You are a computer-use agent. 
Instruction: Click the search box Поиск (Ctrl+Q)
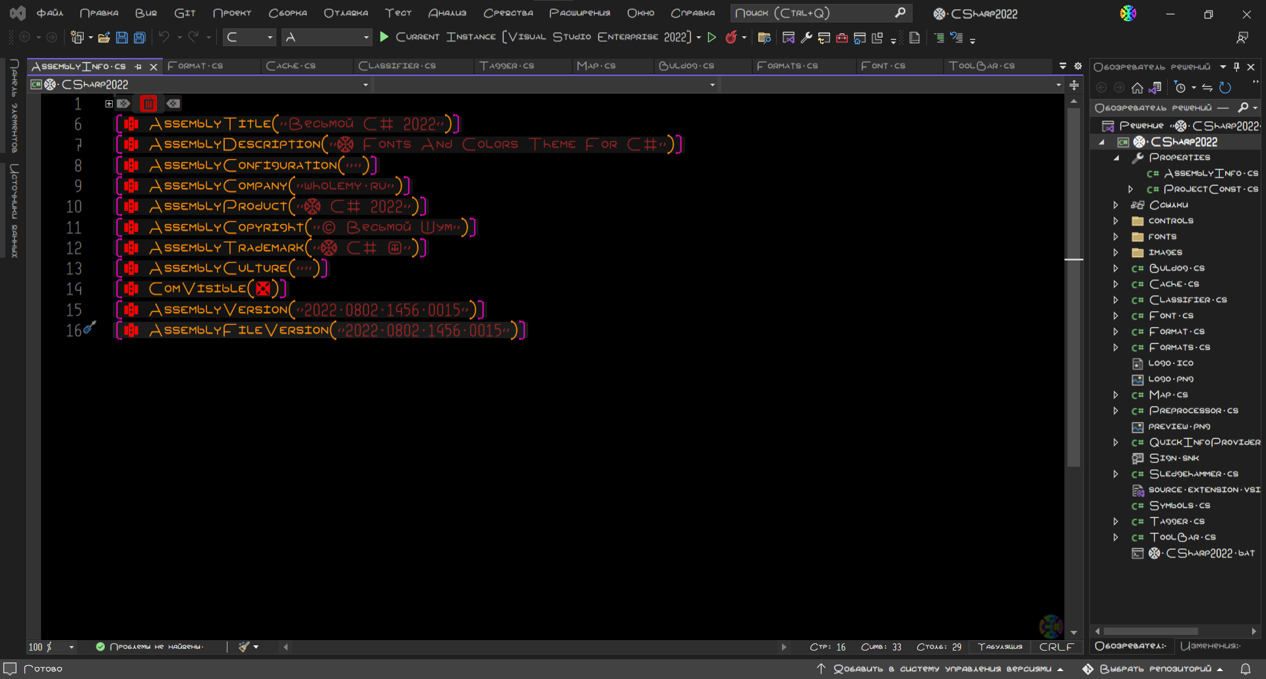[x=821, y=13]
